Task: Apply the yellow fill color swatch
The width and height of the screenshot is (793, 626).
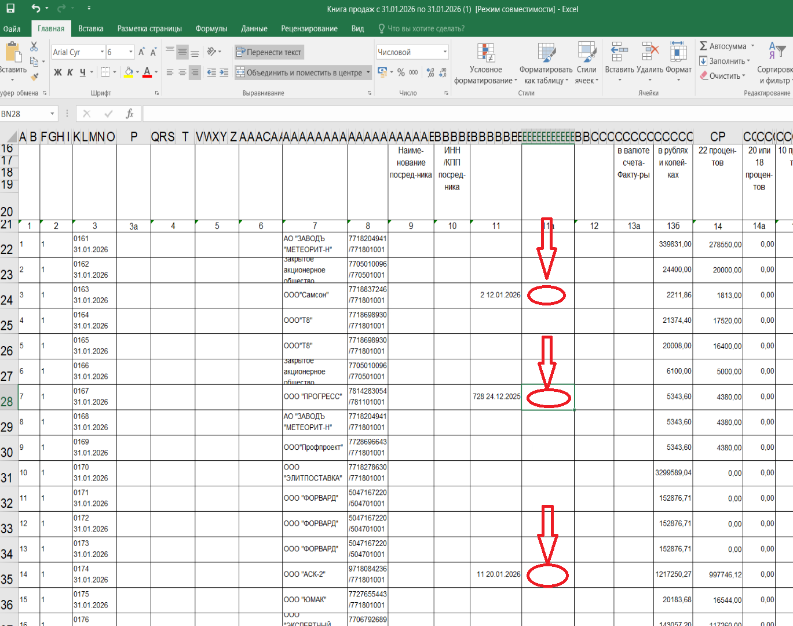Action: click(x=129, y=72)
